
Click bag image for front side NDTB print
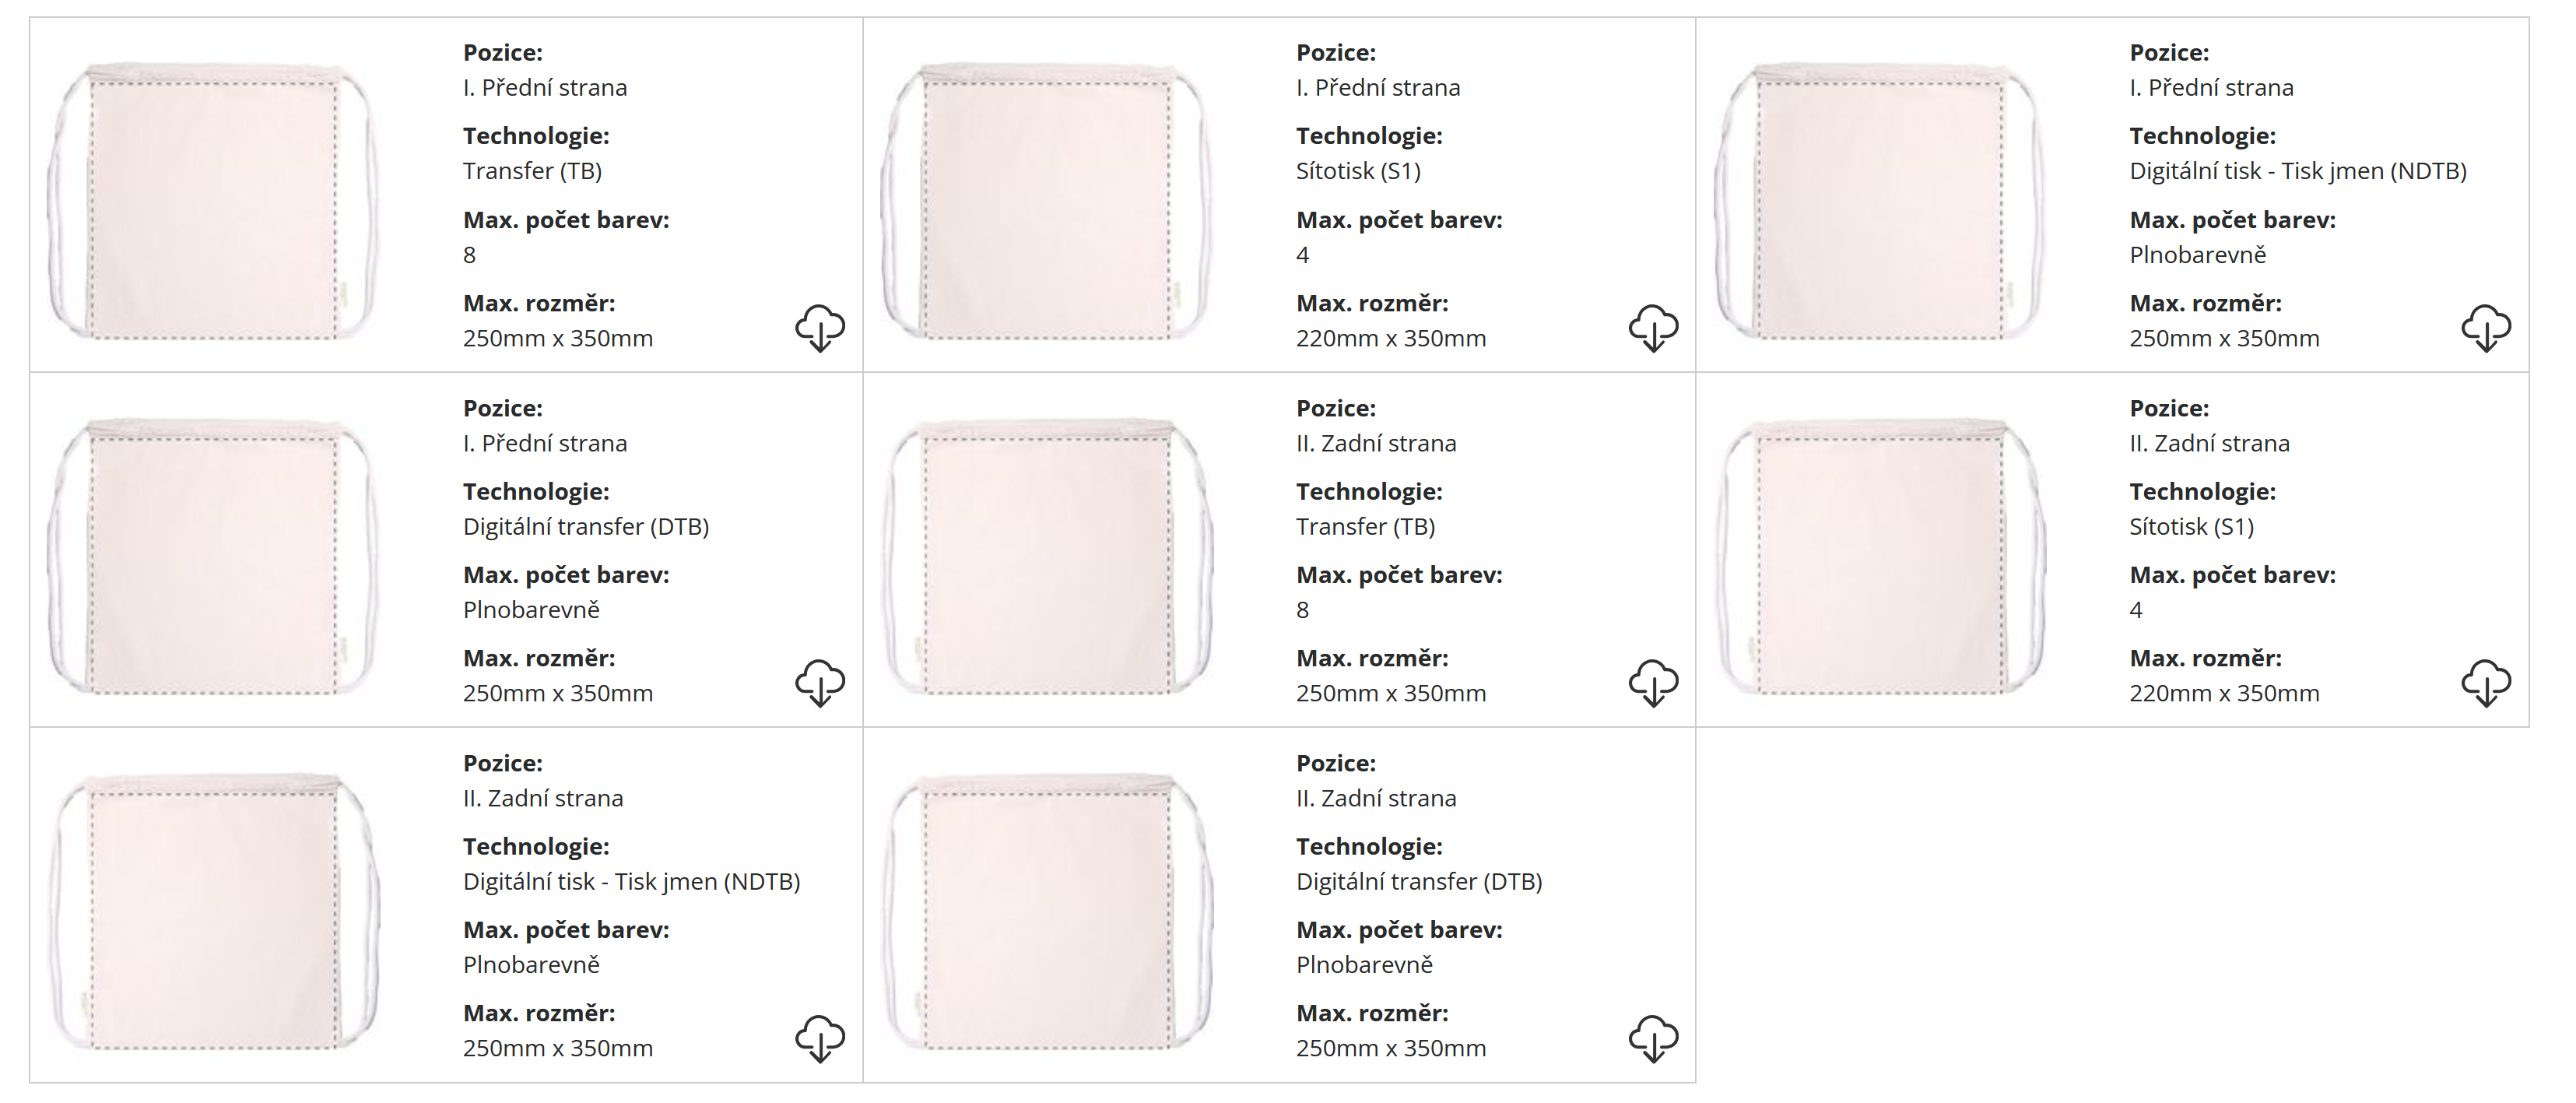(1879, 203)
